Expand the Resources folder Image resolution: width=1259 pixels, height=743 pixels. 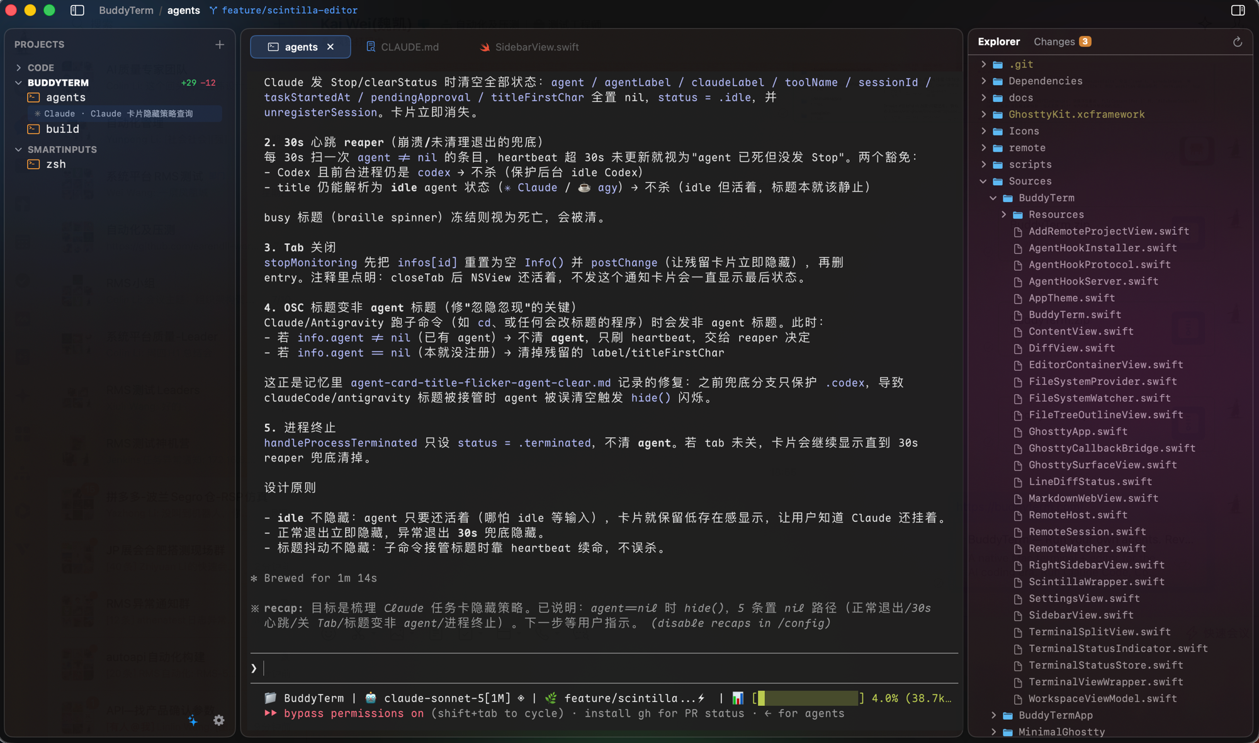pos(1003,215)
